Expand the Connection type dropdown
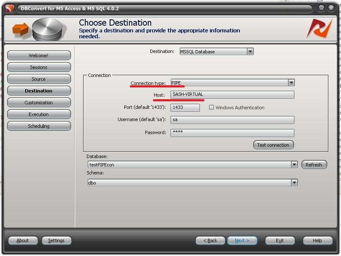Screen dimensions: 341x256 (x=291, y=83)
